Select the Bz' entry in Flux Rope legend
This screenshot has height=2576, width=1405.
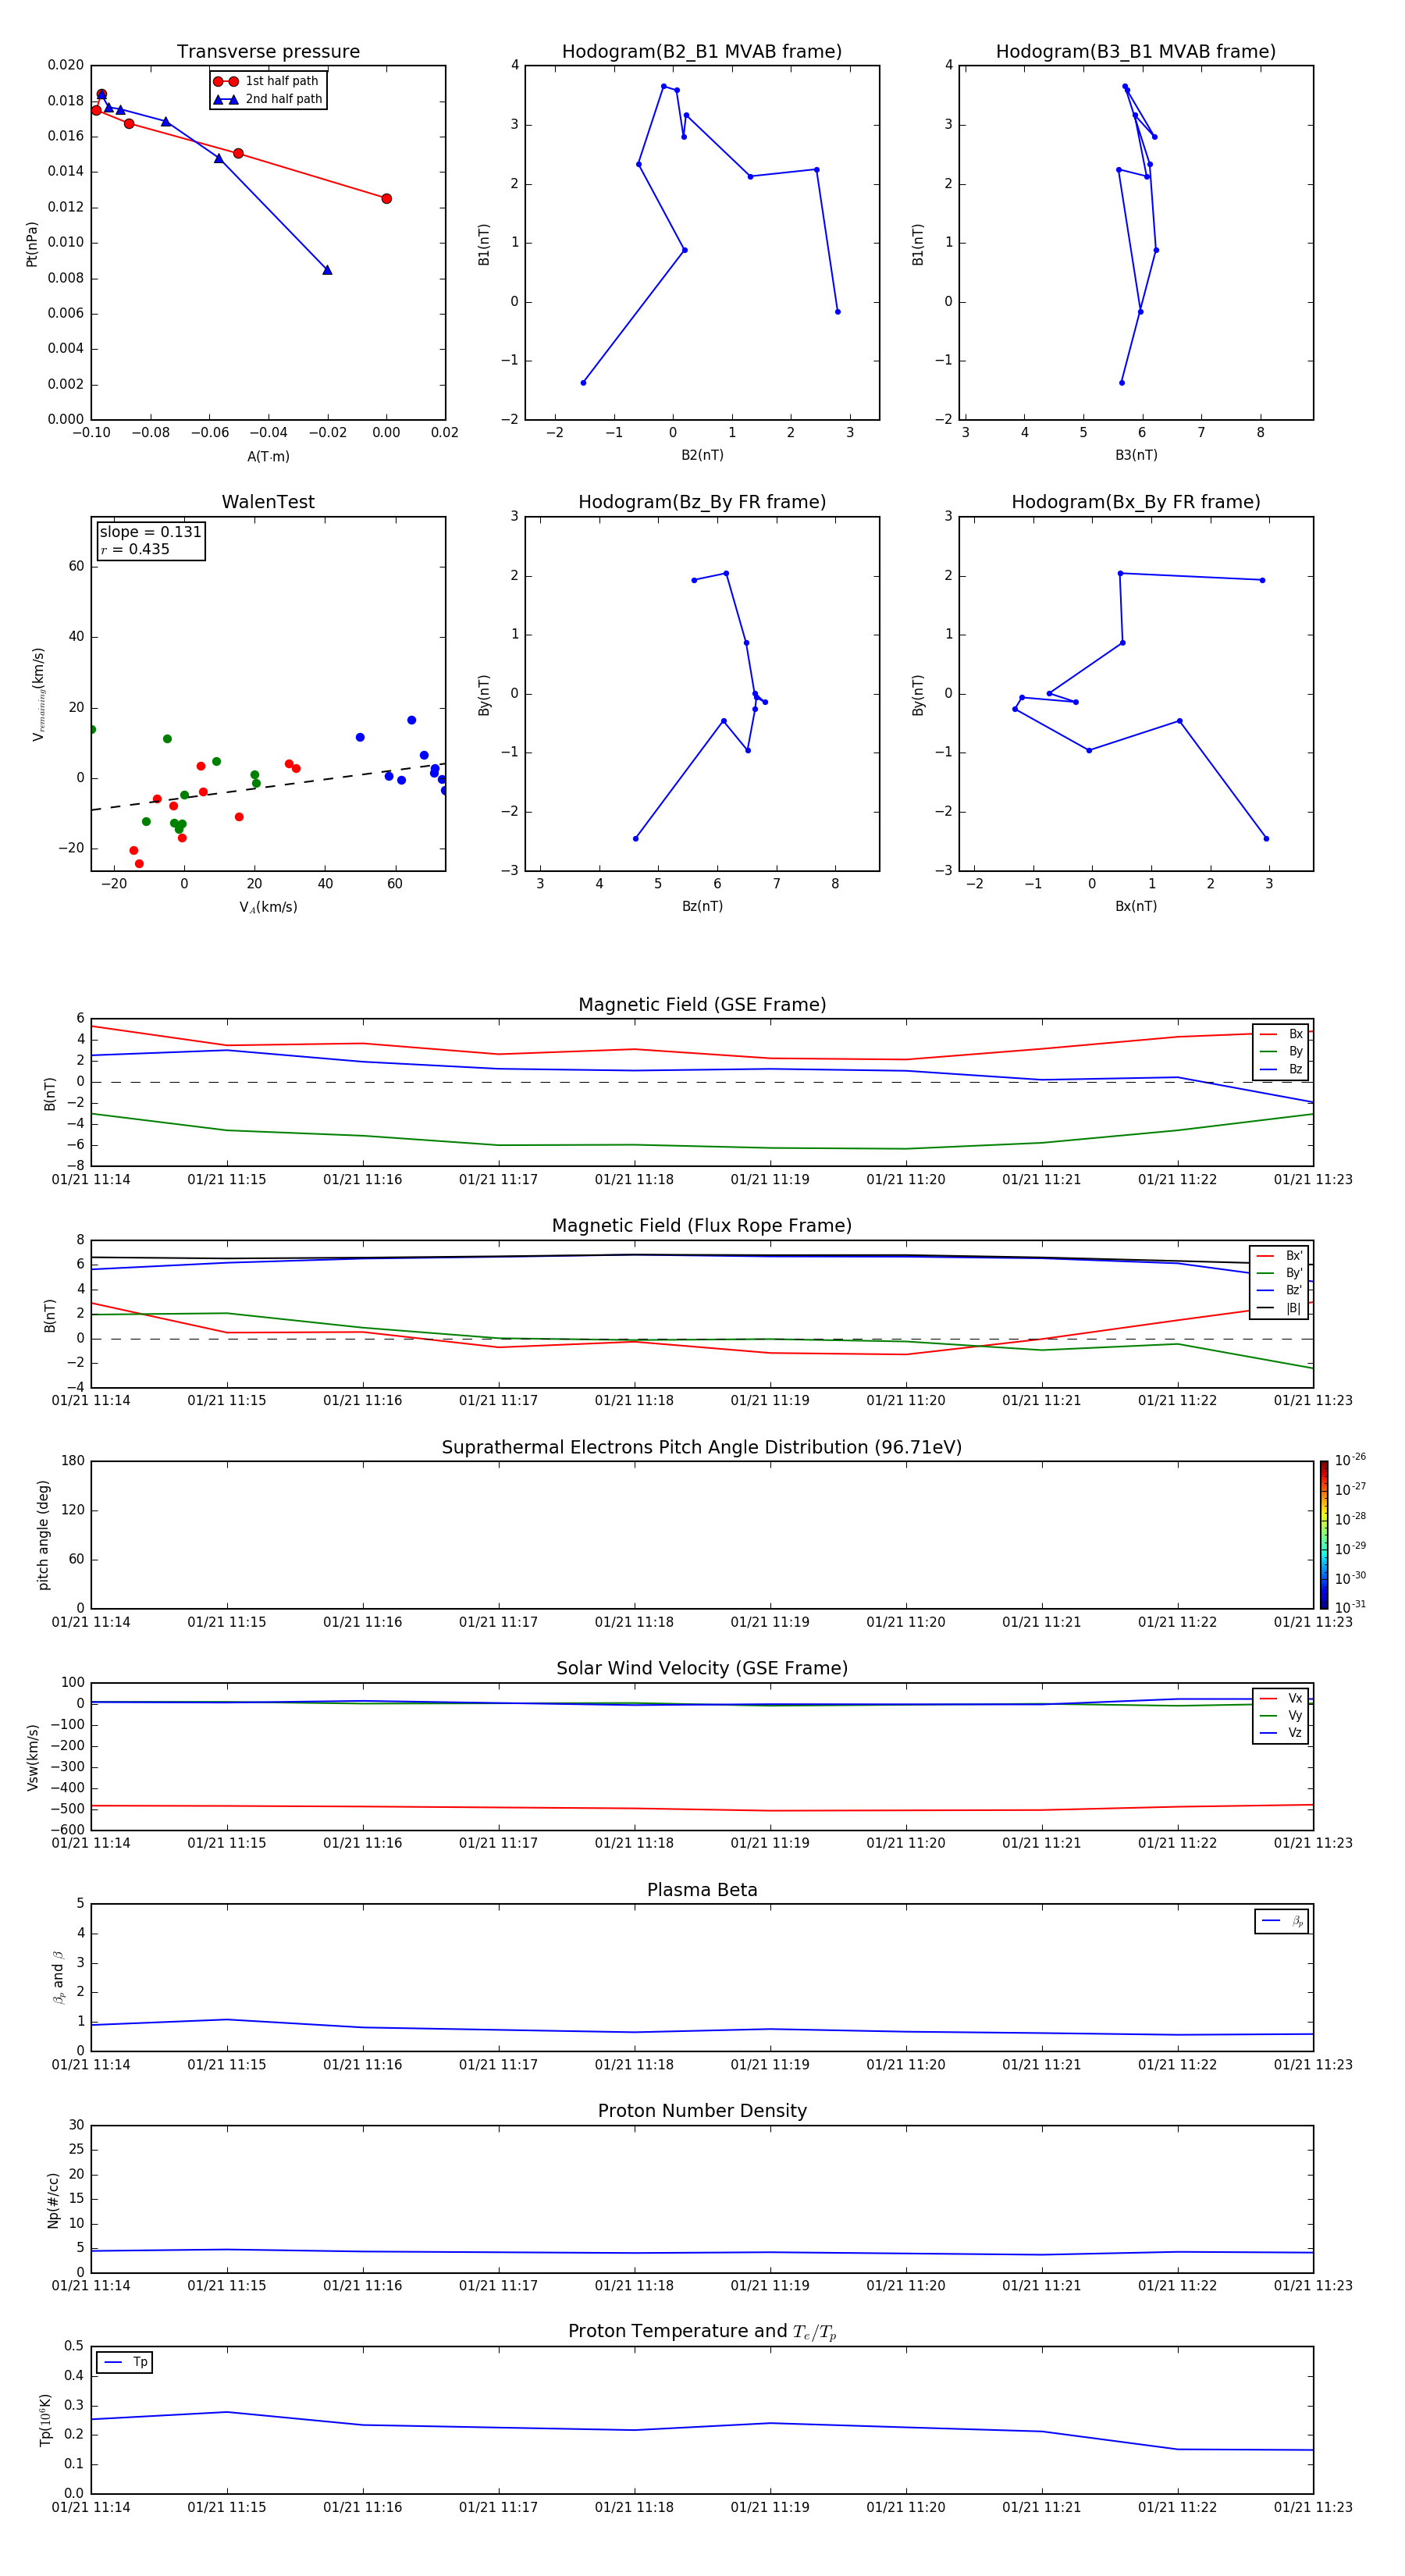(1280, 1290)
